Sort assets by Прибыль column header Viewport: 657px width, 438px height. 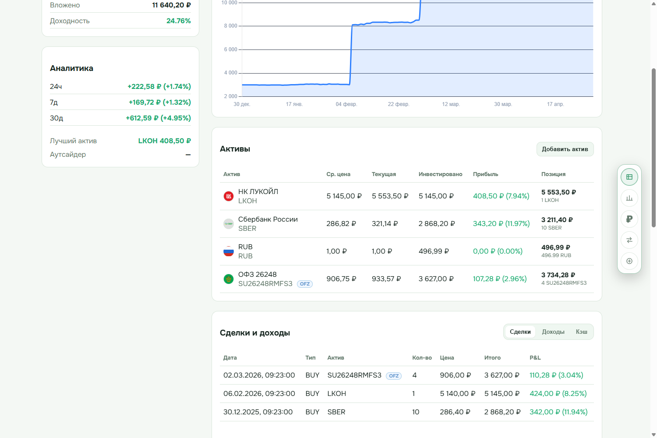tap(485, 174)
